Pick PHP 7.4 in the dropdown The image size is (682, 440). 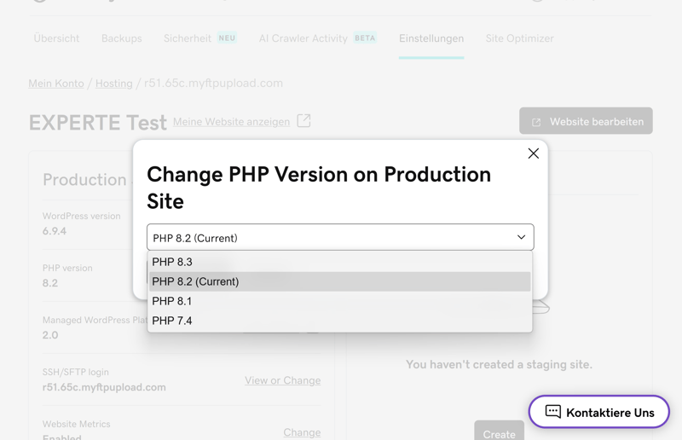(x=339, y=321)
